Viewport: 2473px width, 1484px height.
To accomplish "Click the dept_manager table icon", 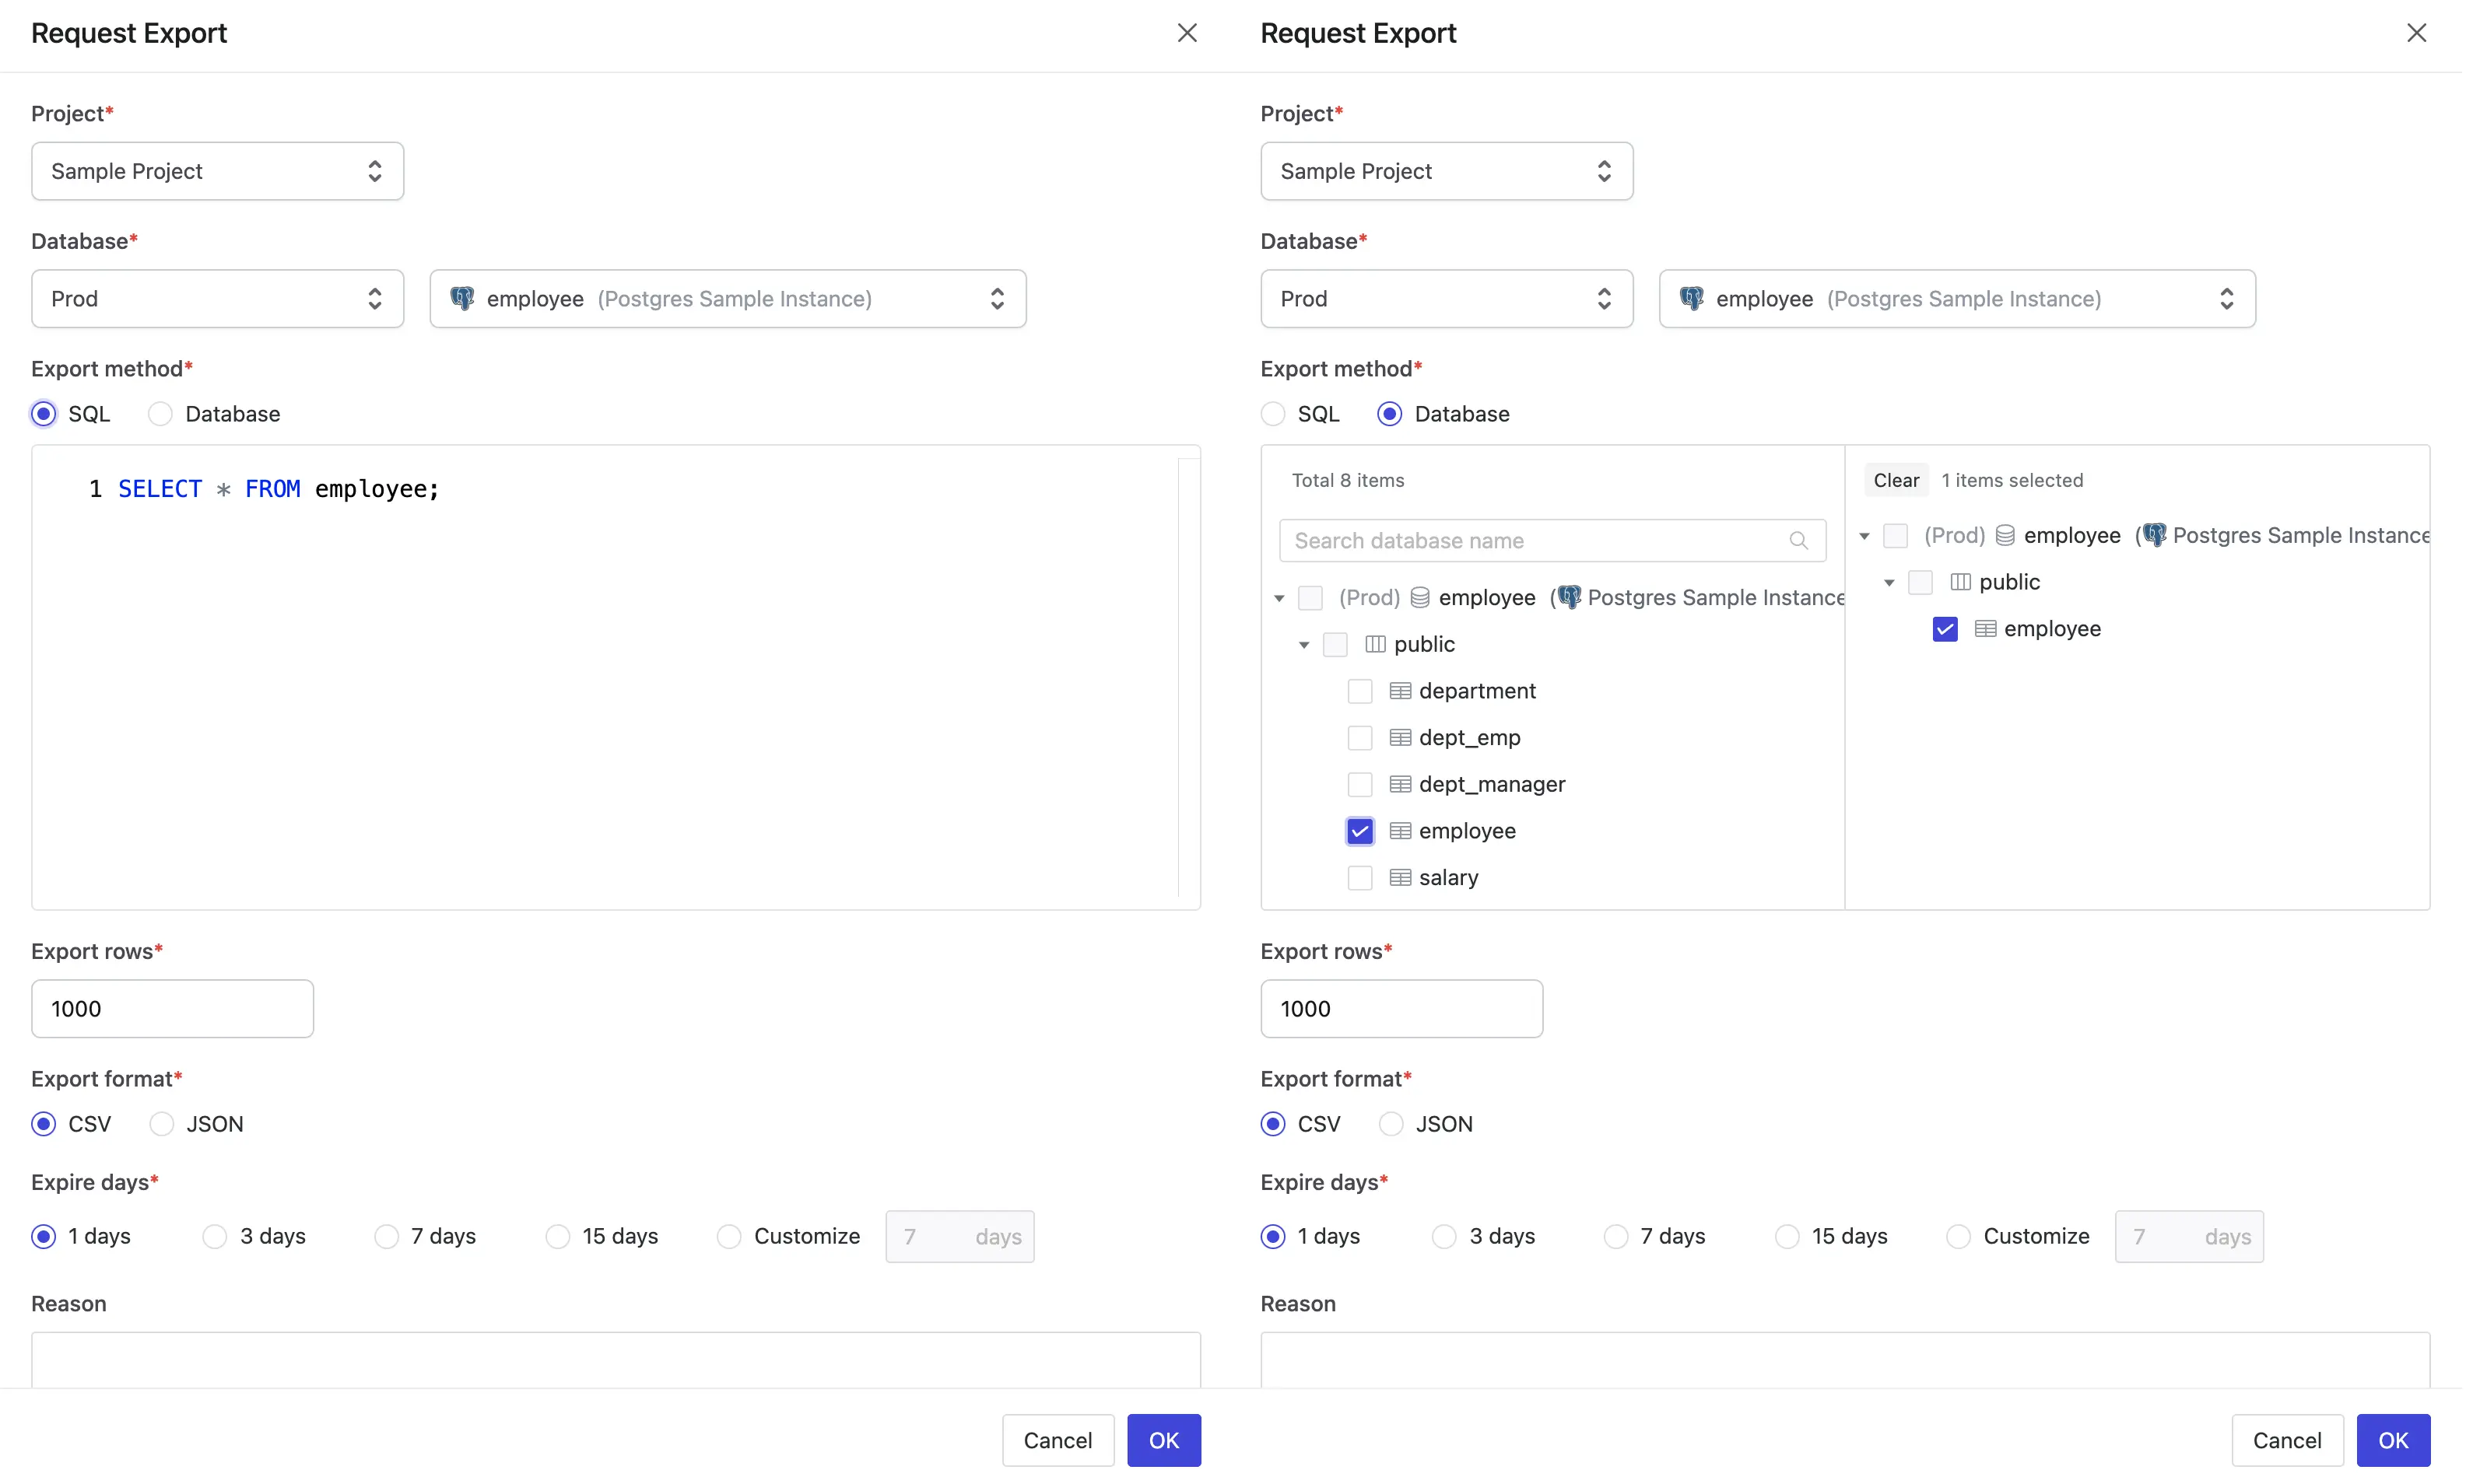I will [x=1401, y=785].
